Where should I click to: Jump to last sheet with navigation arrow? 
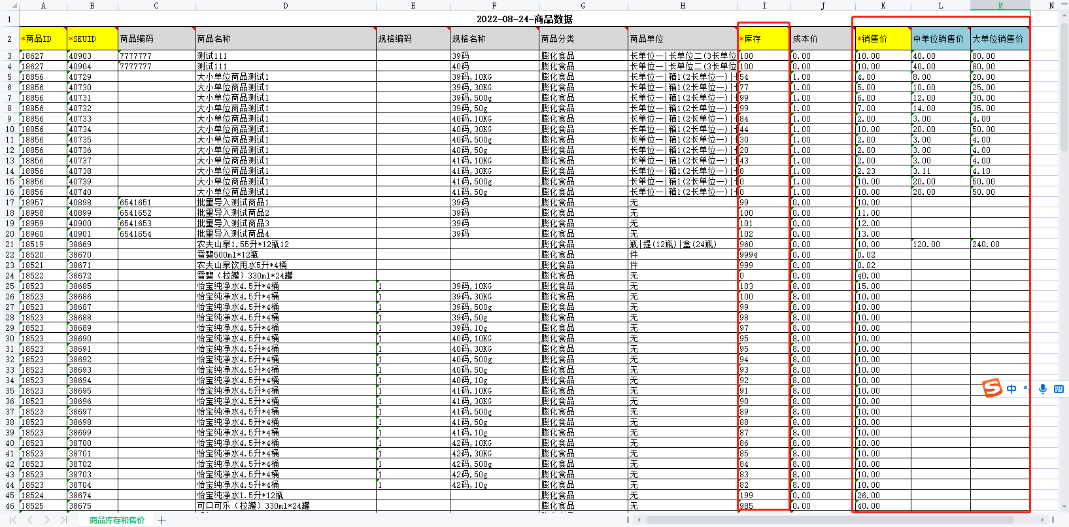[63, 520]
